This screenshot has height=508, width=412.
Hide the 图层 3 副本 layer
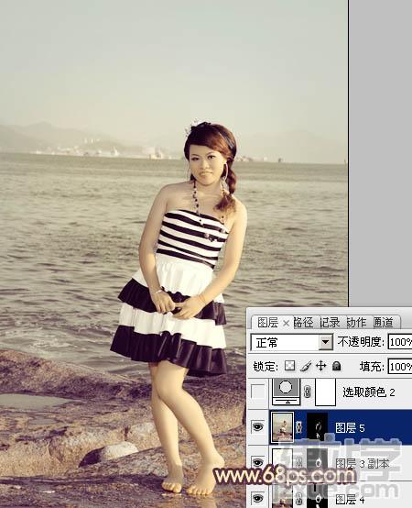[258, 462]
